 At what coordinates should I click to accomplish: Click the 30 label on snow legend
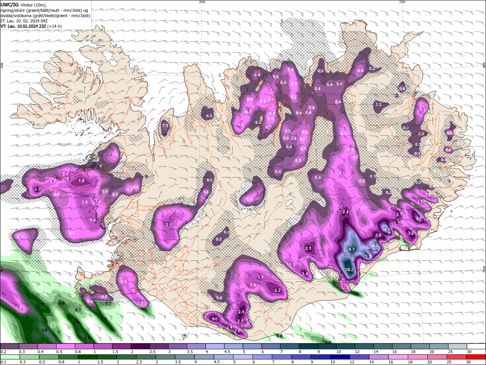click(x=469, y=352)
